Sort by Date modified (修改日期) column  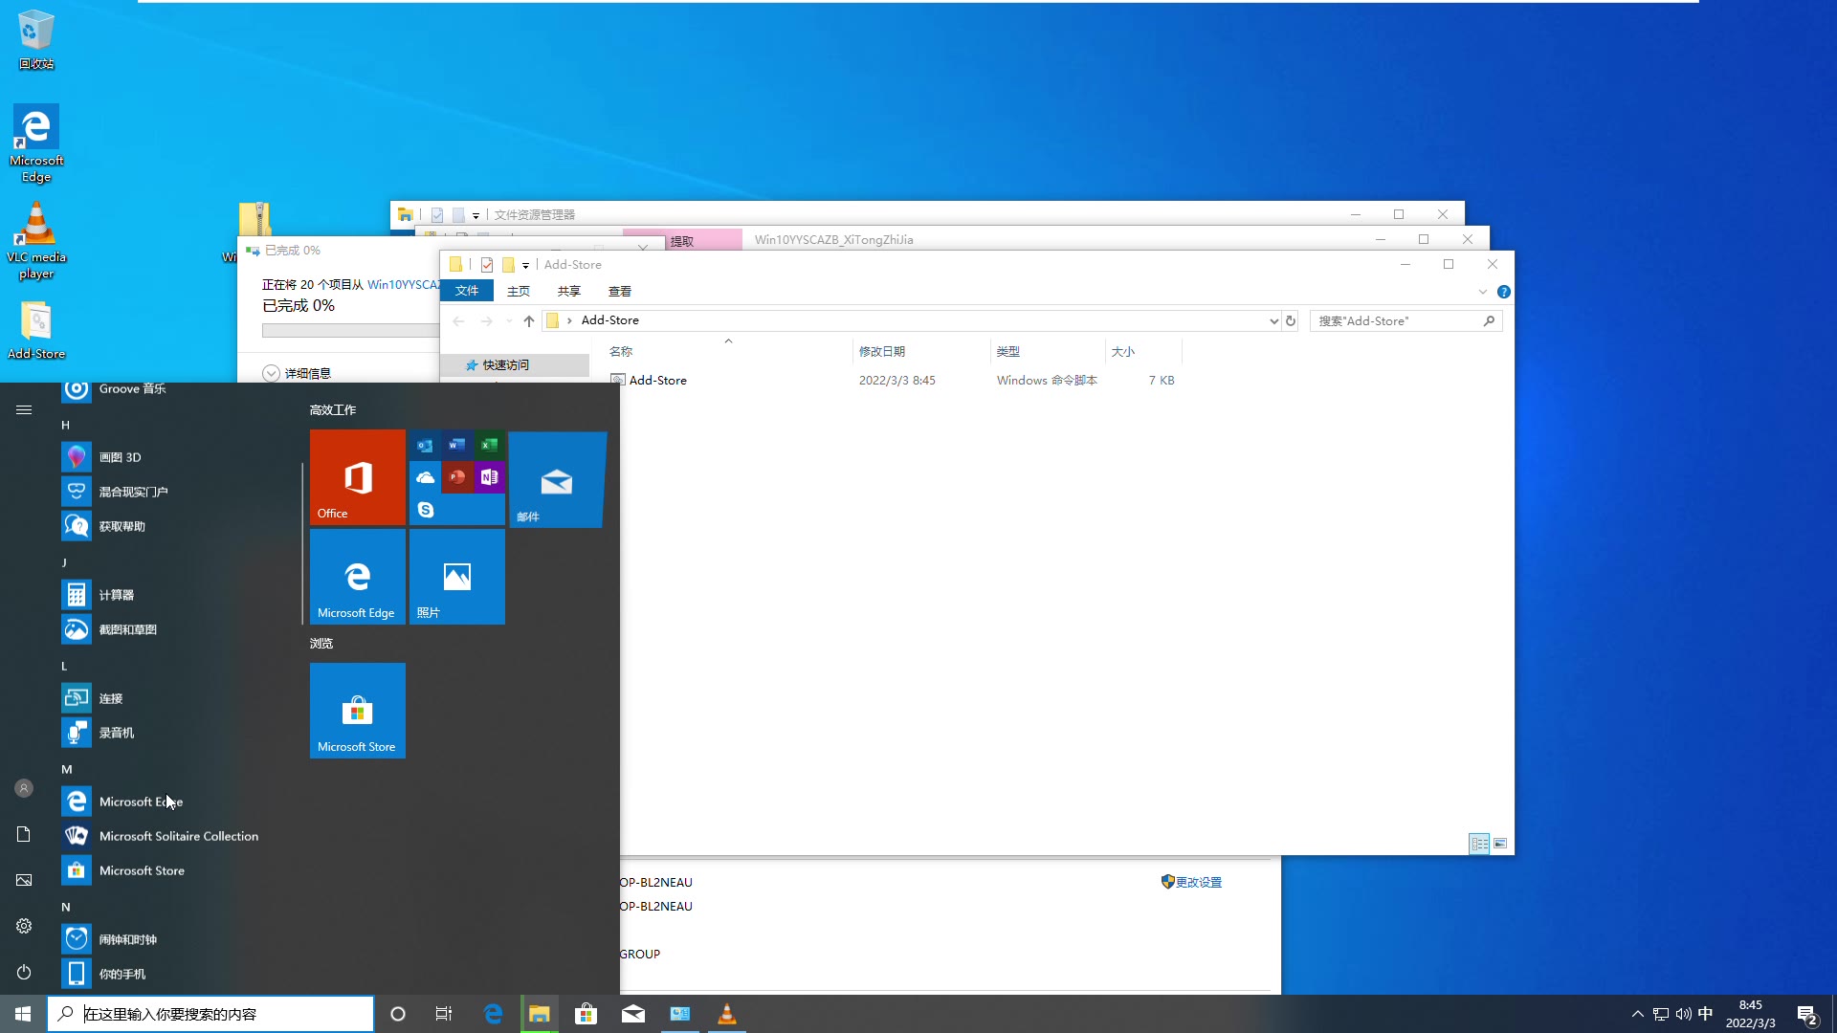point(921,351)
